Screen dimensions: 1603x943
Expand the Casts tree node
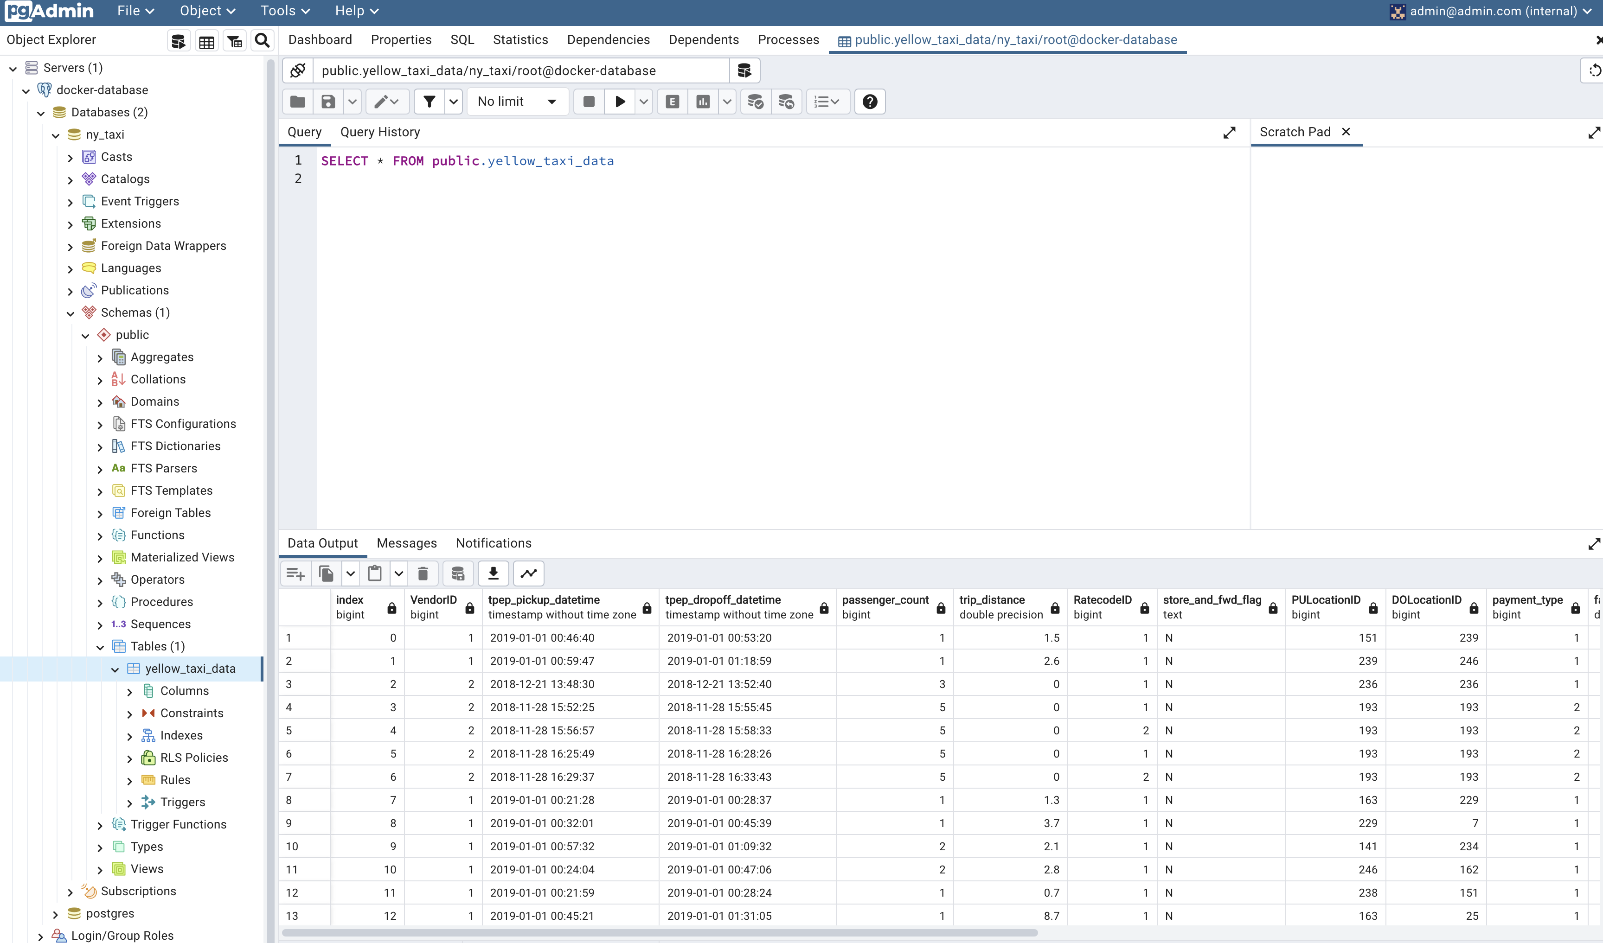[71, 158]
